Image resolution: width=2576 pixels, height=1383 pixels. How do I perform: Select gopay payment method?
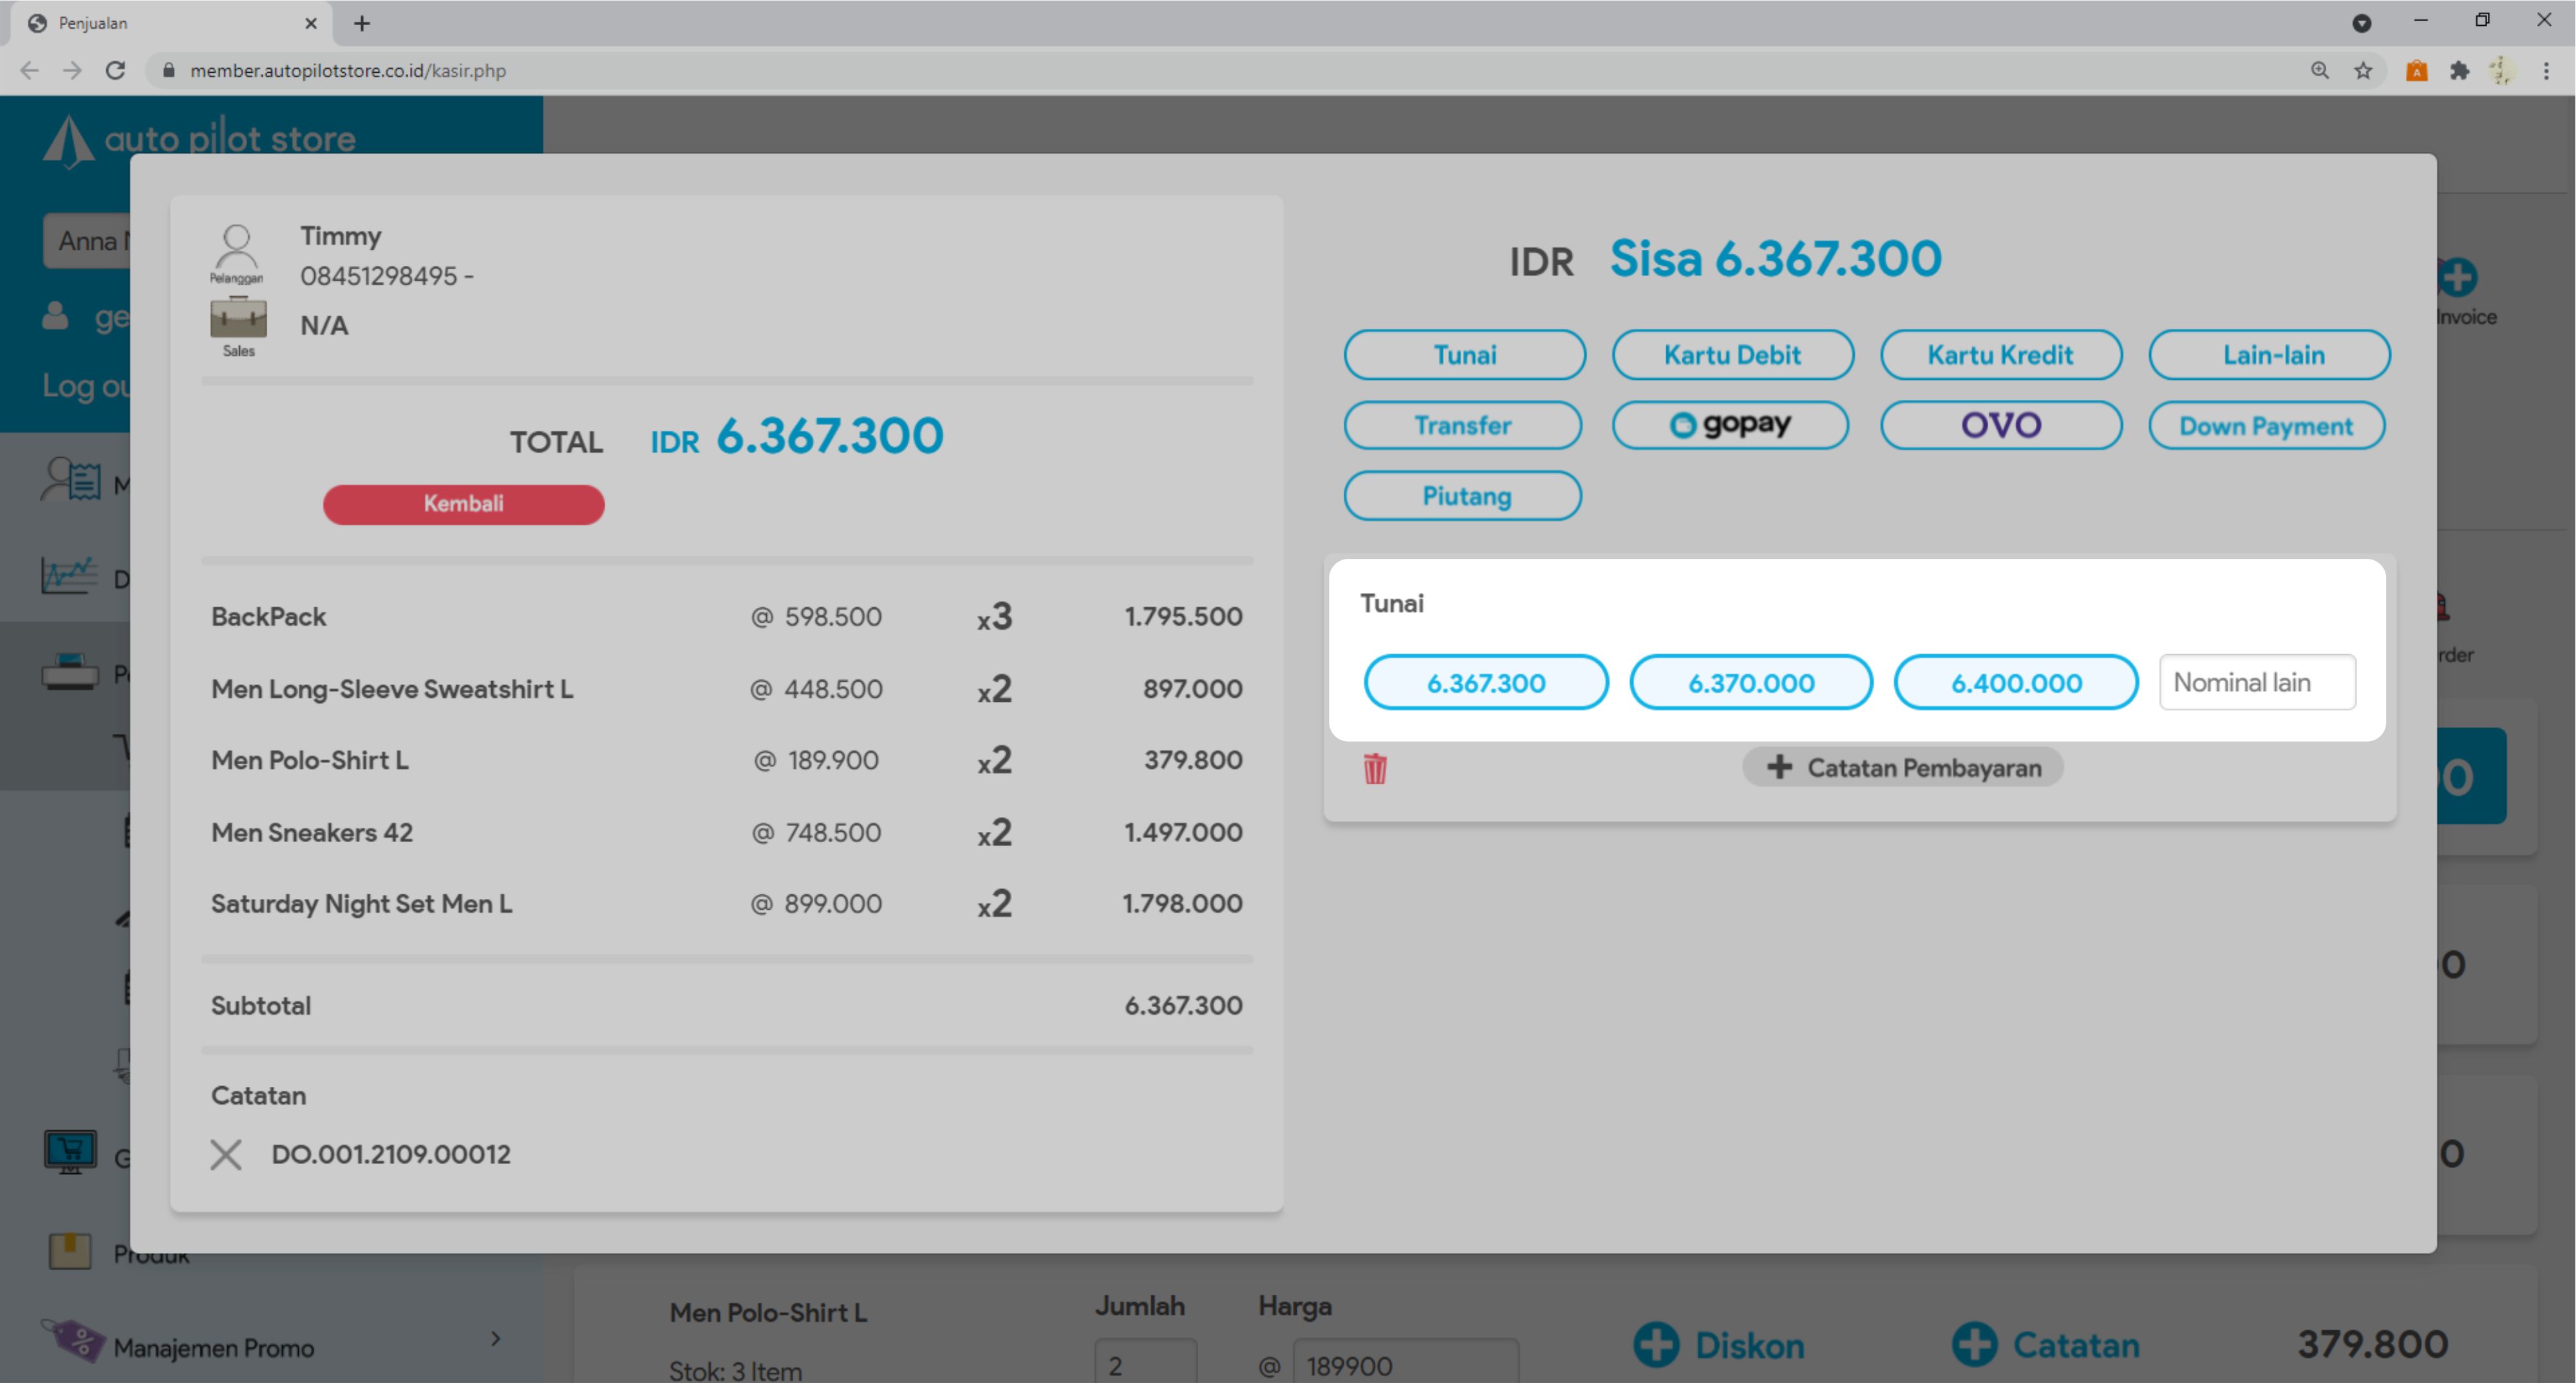coord(1730,425)
